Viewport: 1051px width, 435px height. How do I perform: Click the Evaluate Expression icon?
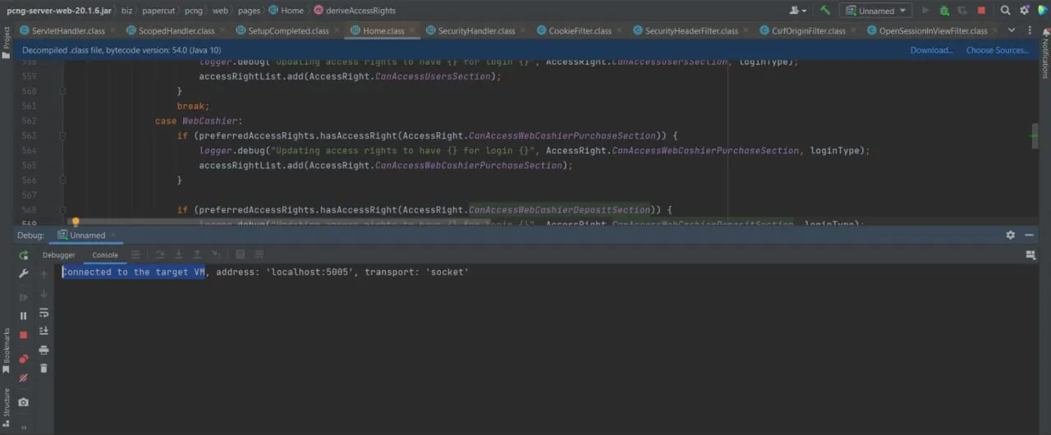click(x=241, y=255)
